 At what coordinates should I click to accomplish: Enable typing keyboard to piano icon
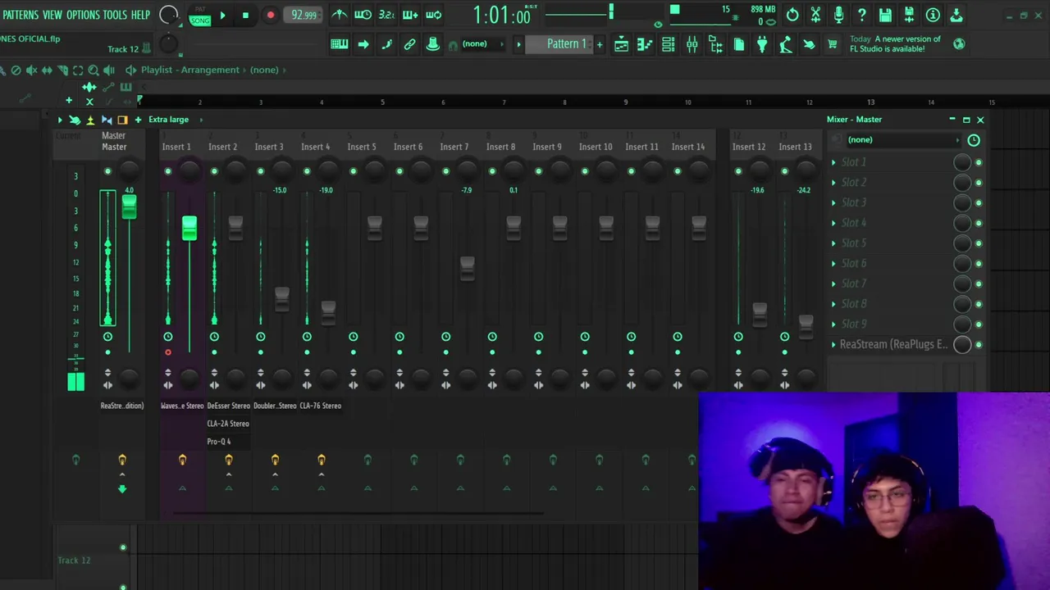coord(340,44)
